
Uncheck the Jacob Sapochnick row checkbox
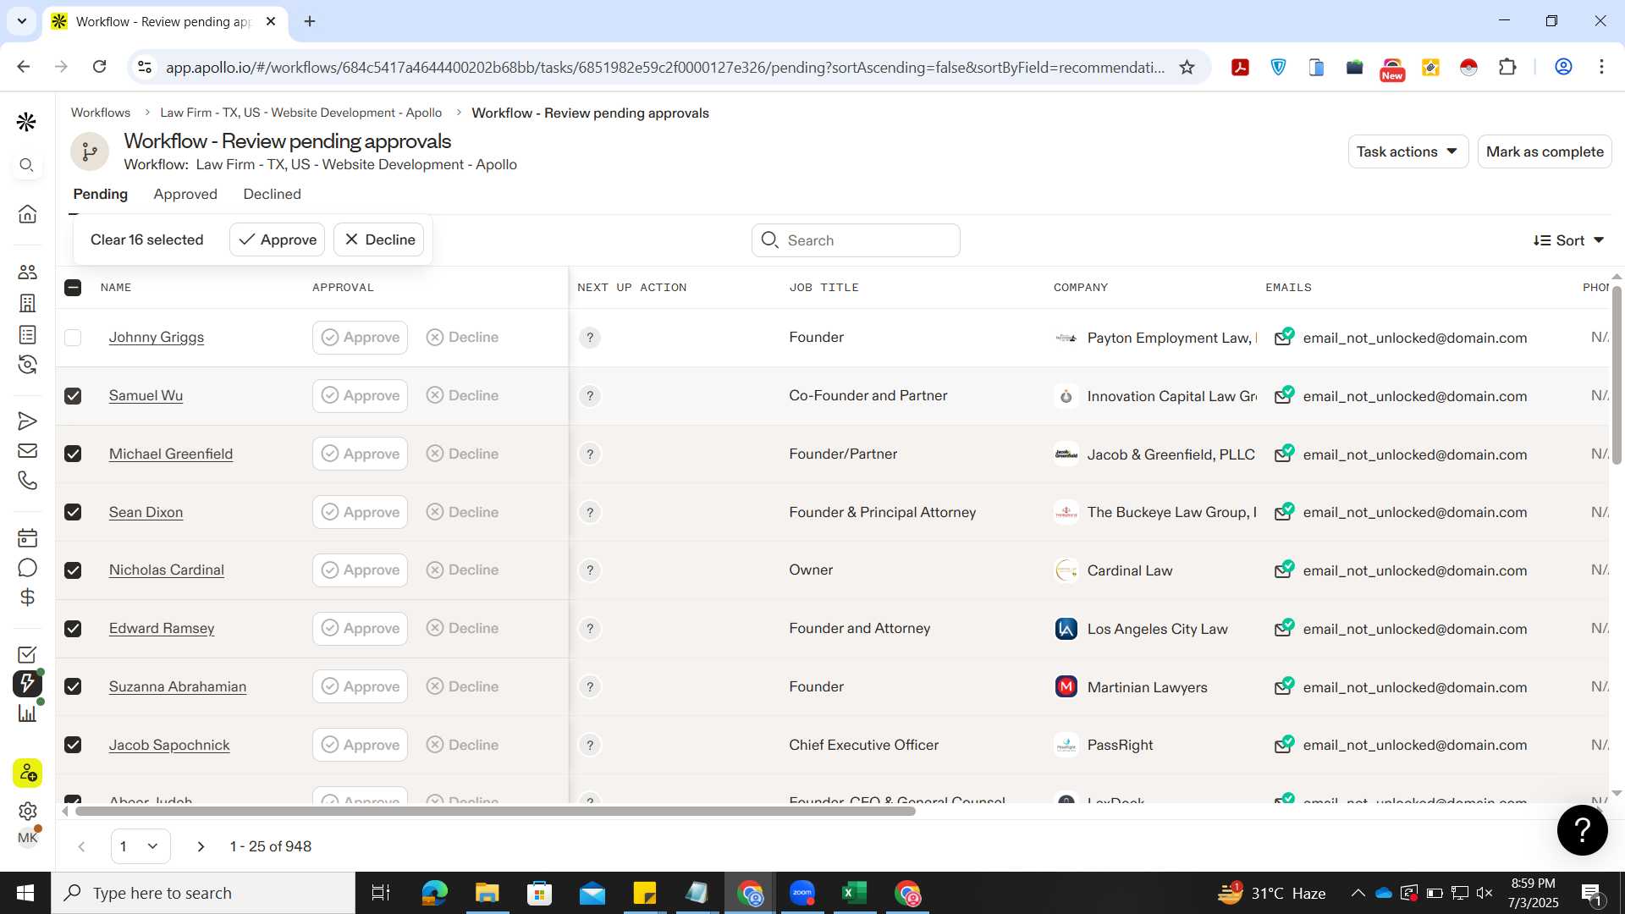(x=73, y=745)
